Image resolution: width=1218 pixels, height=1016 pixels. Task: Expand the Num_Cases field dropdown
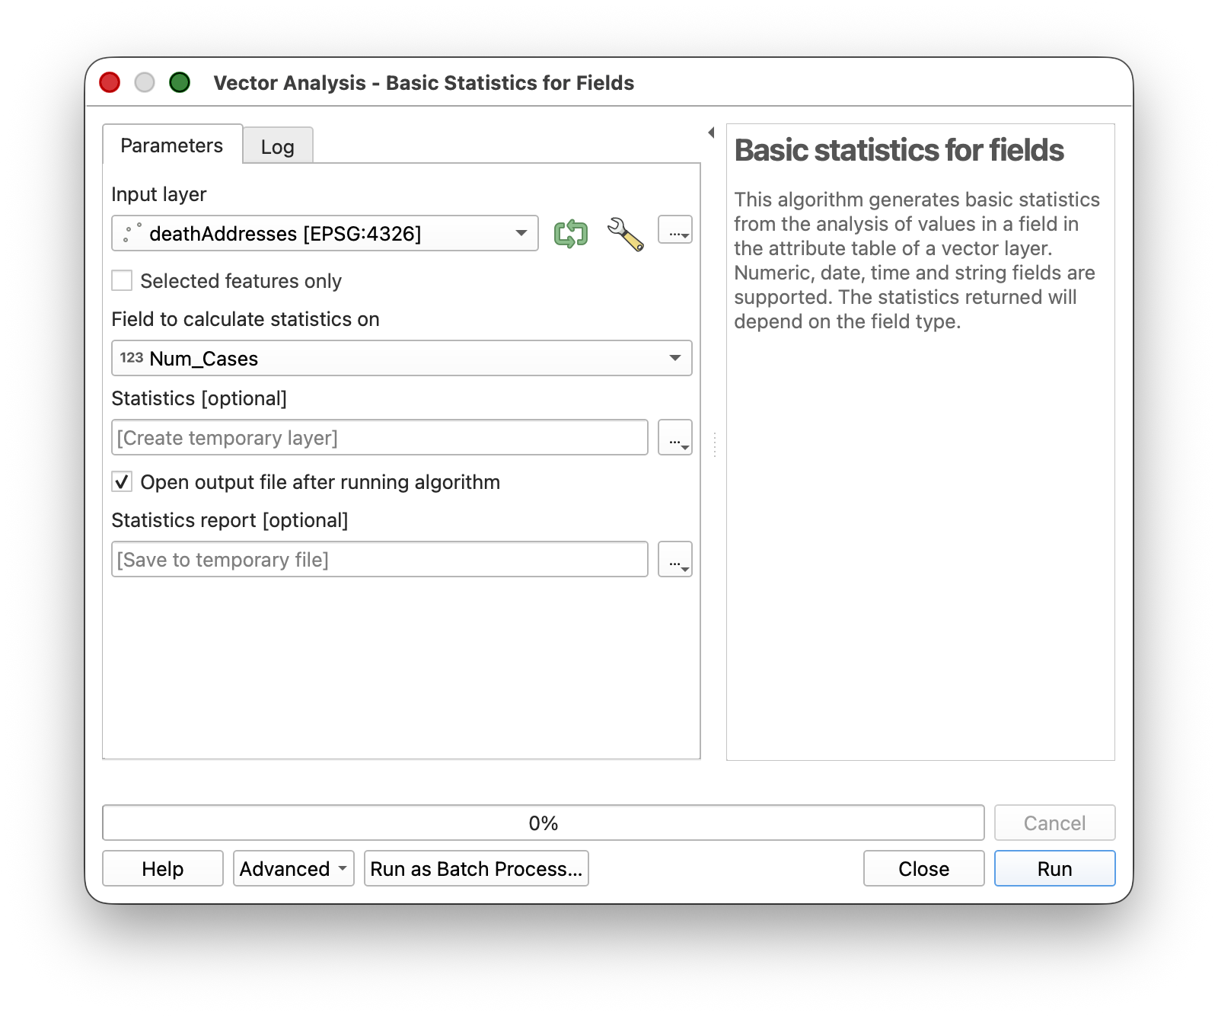[x=401, y=358]
